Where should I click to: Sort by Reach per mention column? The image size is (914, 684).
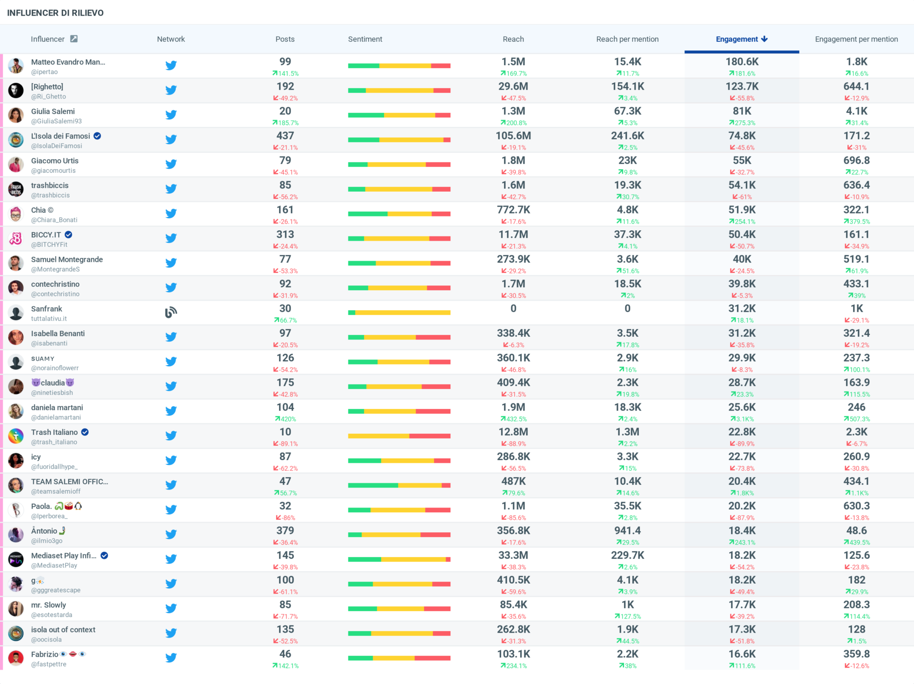coord(627,39)
